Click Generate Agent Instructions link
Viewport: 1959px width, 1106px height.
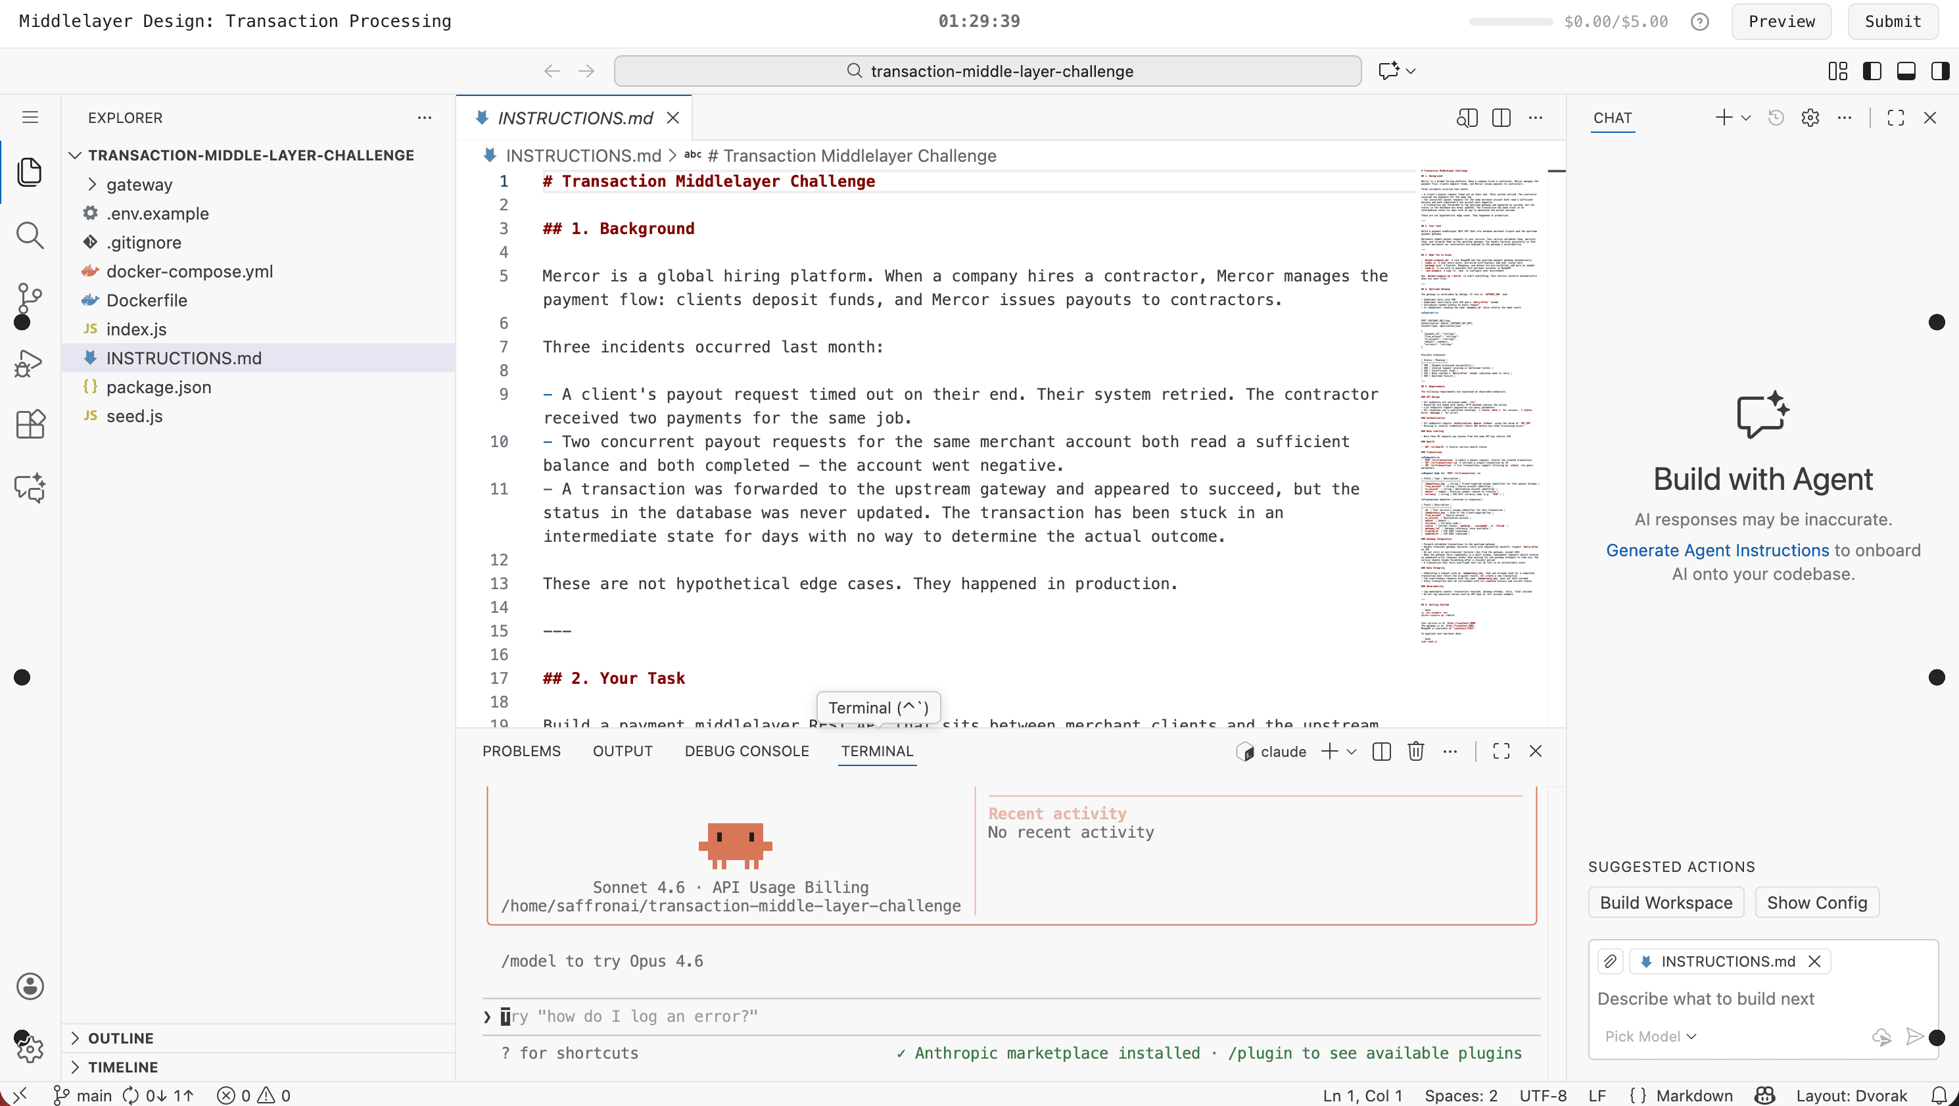[x=1717, y=550]
